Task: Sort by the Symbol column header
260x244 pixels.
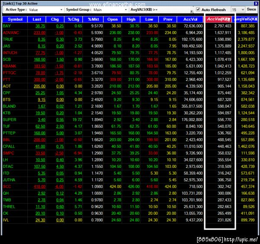Action: [15, 19]
